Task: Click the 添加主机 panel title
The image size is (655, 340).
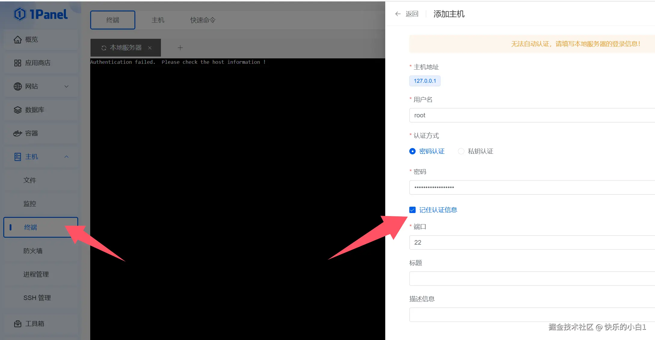Action: point(449,14)
